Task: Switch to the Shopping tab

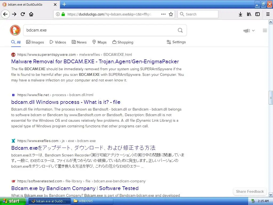Action: 123,42
